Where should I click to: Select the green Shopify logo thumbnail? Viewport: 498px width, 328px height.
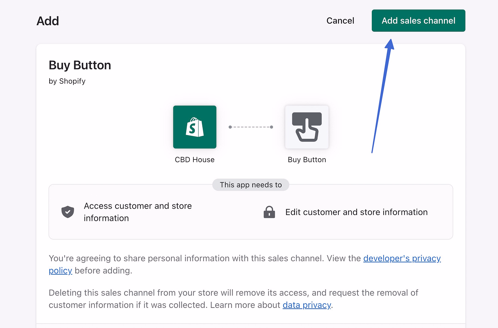coord(195,127)
